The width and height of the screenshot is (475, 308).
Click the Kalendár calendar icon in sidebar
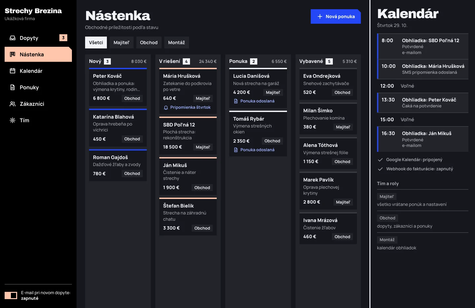13,71
